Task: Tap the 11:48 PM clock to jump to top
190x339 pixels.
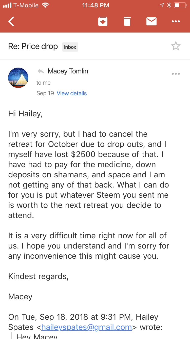Action: tap(96, 5)
